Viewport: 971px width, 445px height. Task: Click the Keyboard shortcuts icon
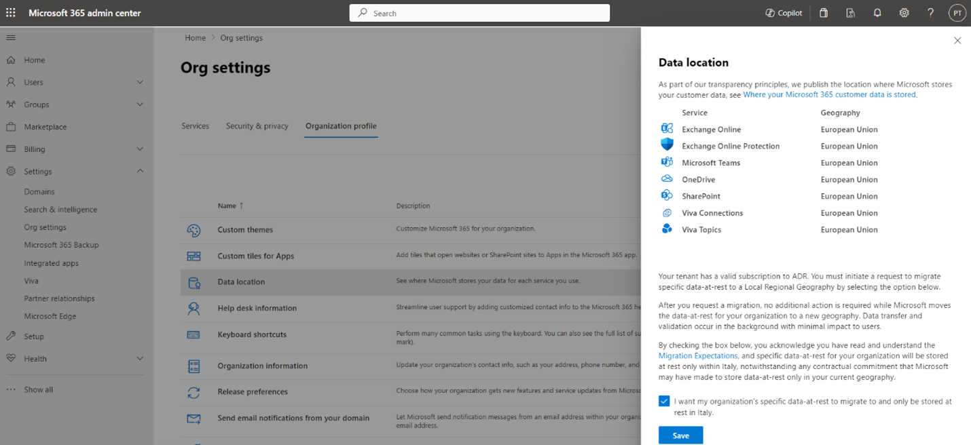[x=194, y=334]
